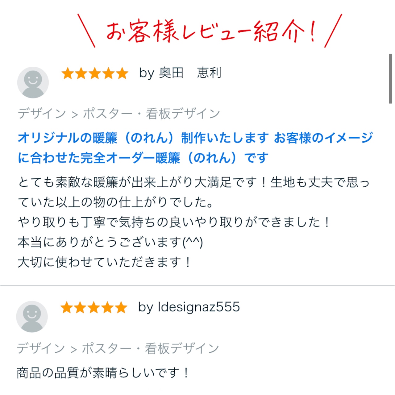Open reviewer name ldesignaz555
The height and width of the screenshot is (395, 395).
pyautogui.click(x=199, y=307)
